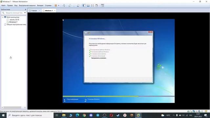Take a snapshot of the virtual machine
This screenshot has width=210, height=118.
[70, 6]
